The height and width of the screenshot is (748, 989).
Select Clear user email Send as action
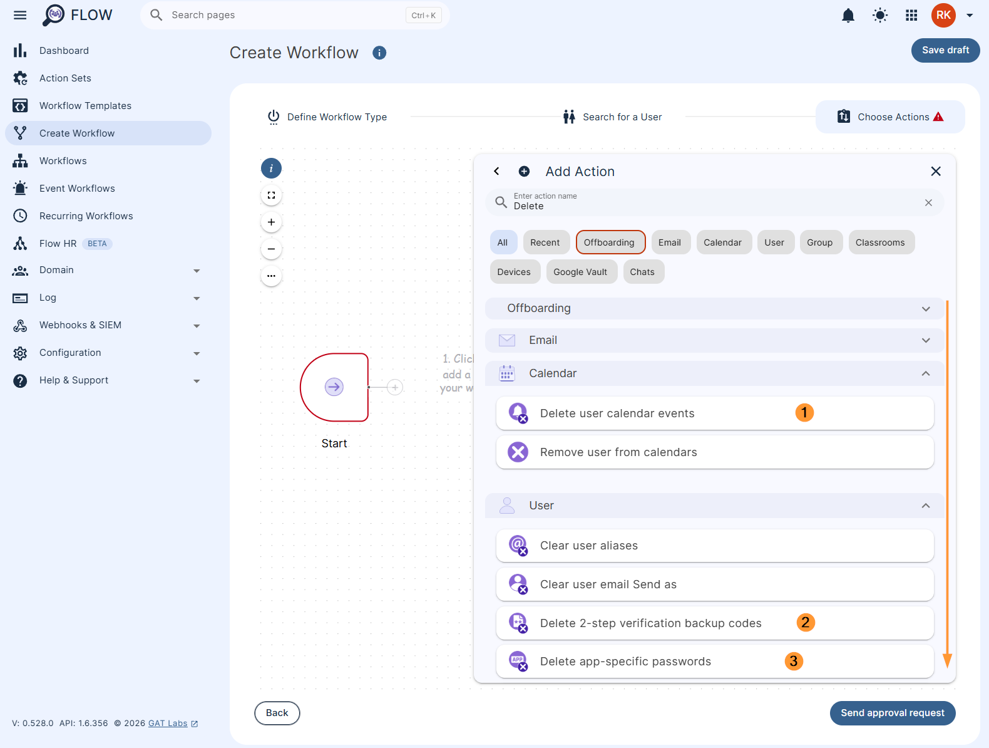tap(715, 584)
